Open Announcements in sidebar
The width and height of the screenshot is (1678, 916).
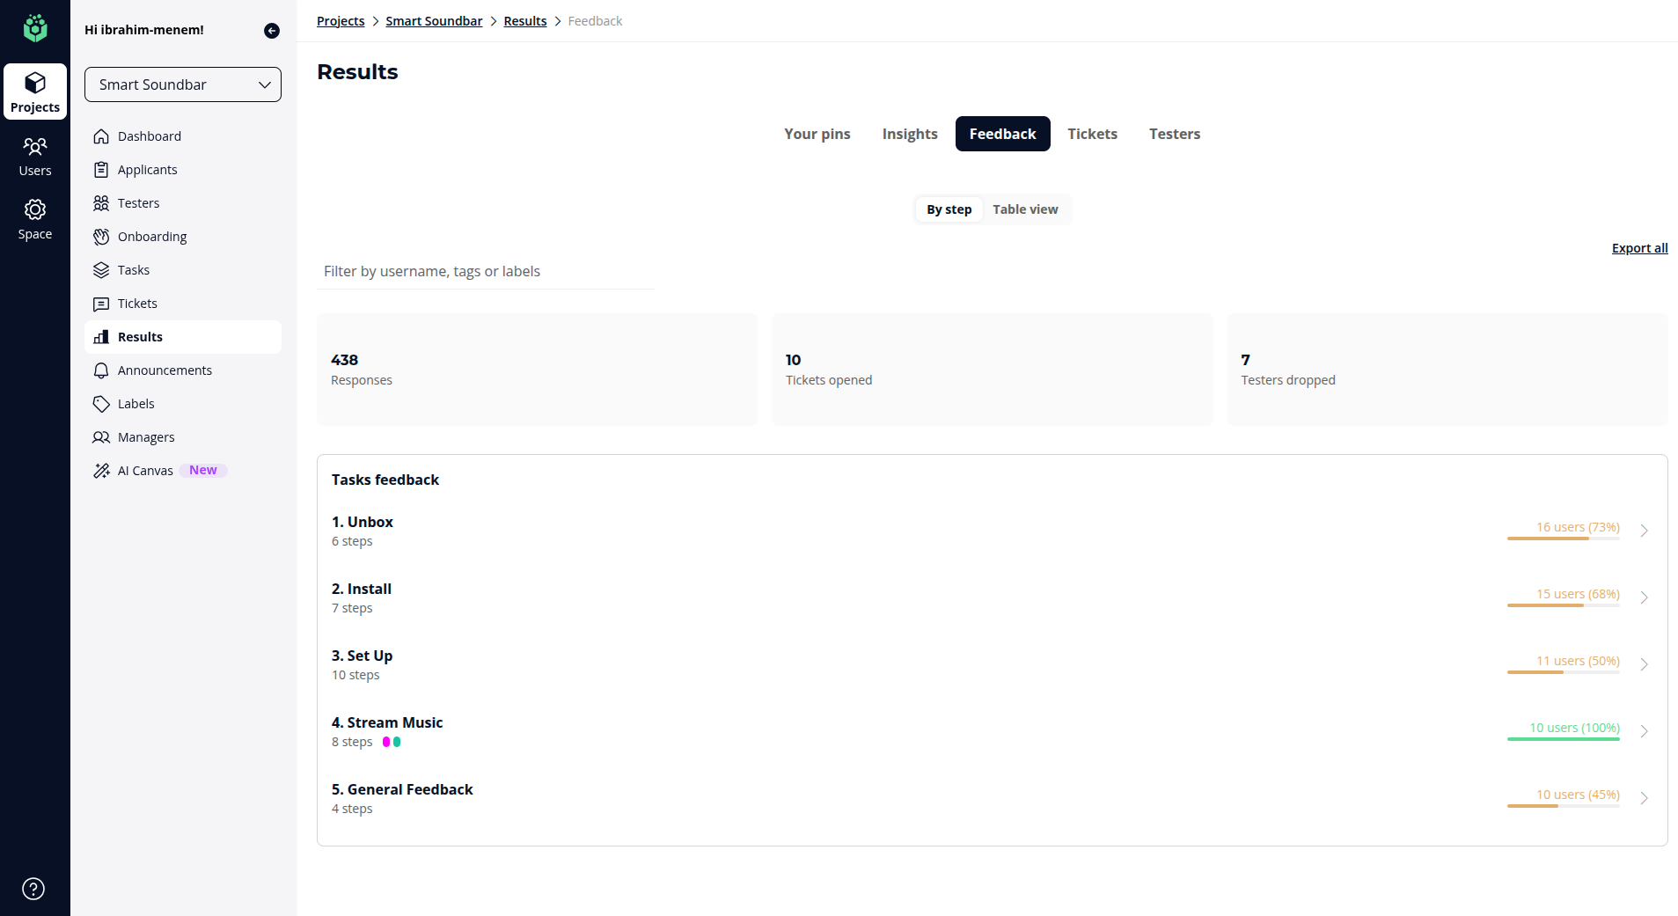pos(183,370)
